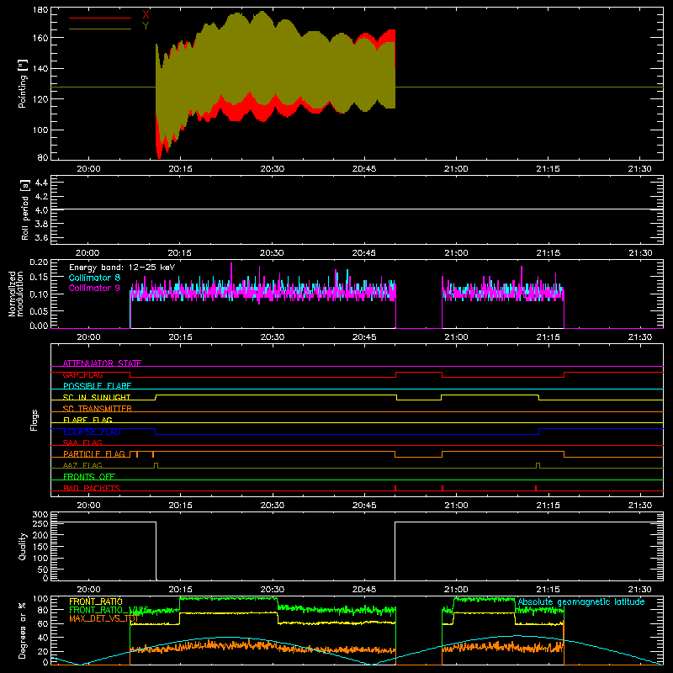
Task: Select the Collimator 9 legend entry
Action: point(94,288)
